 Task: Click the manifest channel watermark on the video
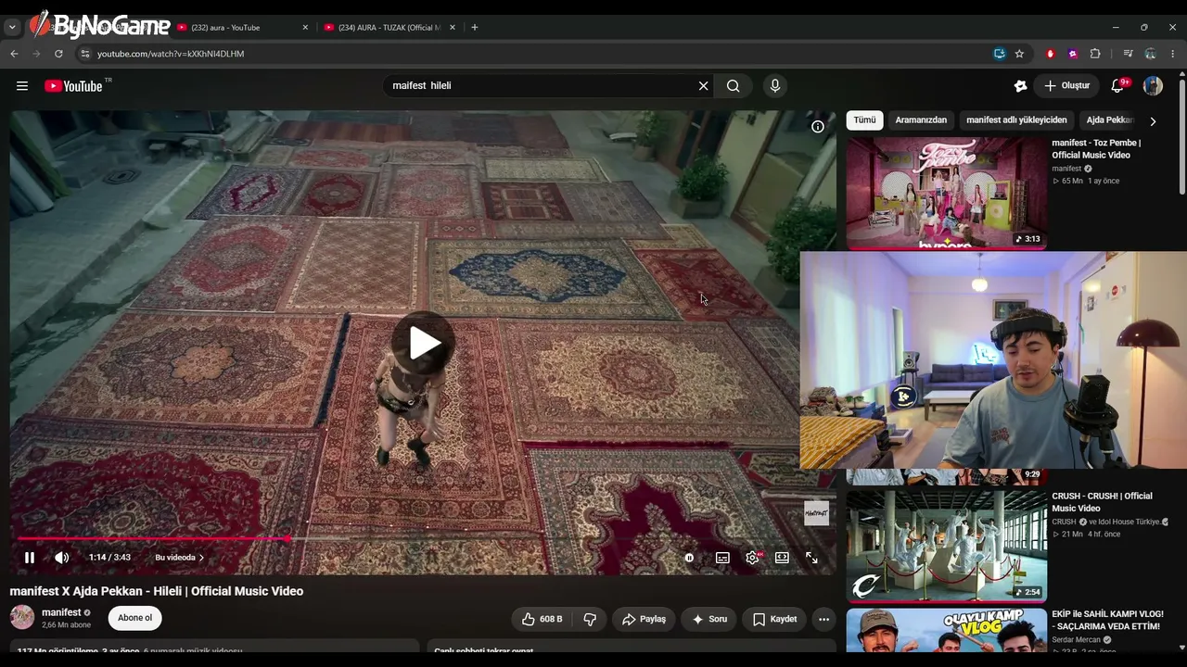click(816, 513)
